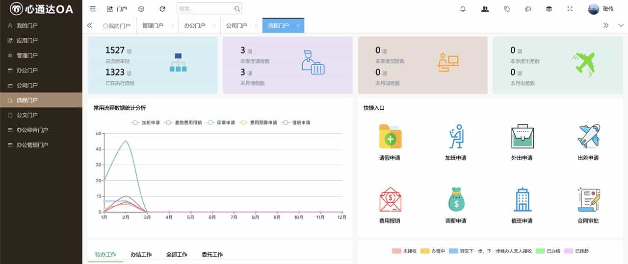
Task: Close the 流程门户 tab
Action: (x=298, y=25)
